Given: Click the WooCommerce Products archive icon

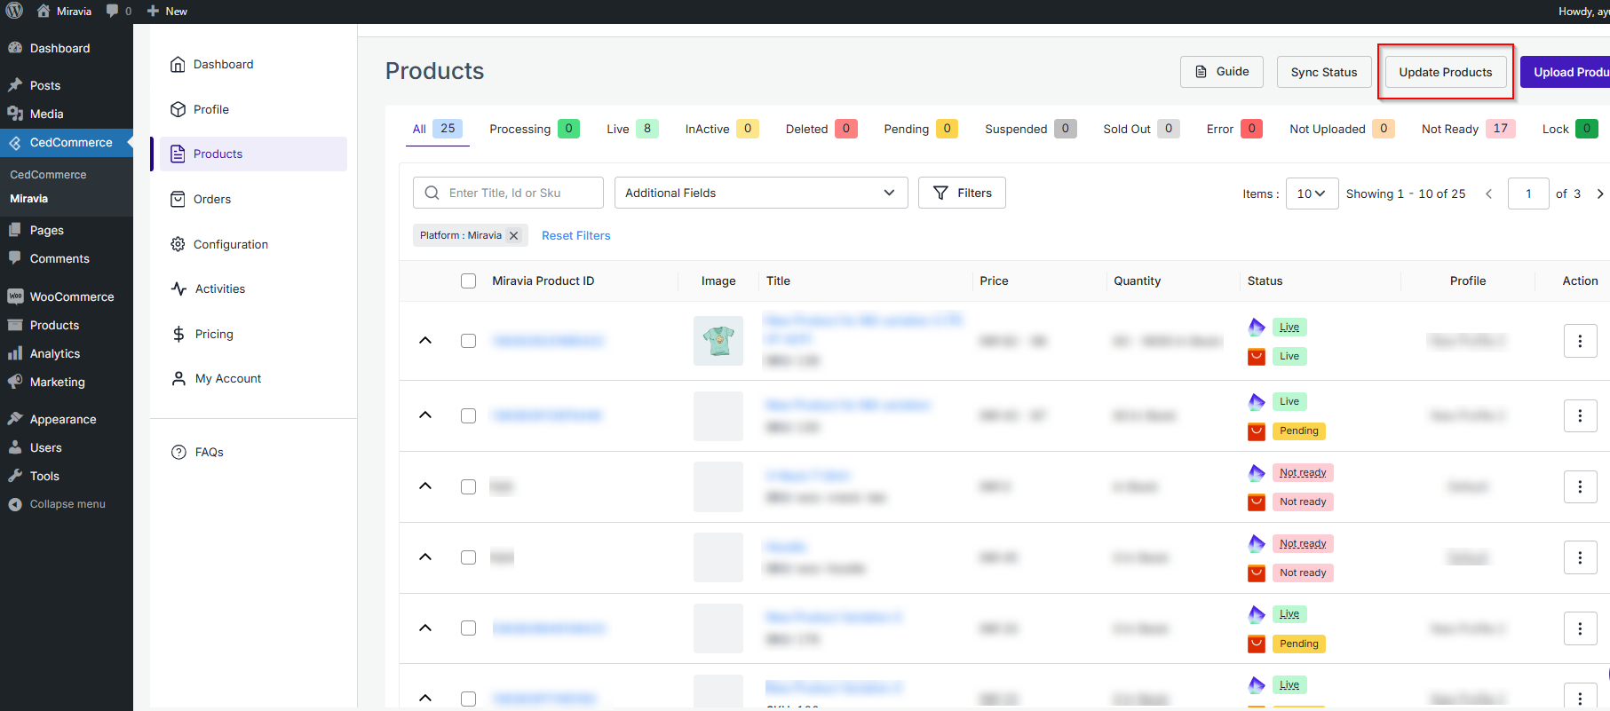Looking at the screenshot, I should pos(15,325).
